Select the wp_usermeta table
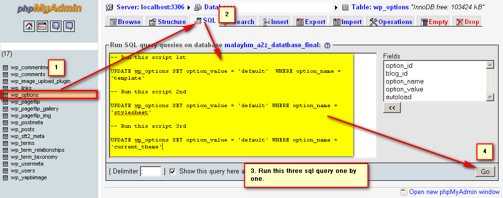Screen dimensions: 503x198 [27, 164]
